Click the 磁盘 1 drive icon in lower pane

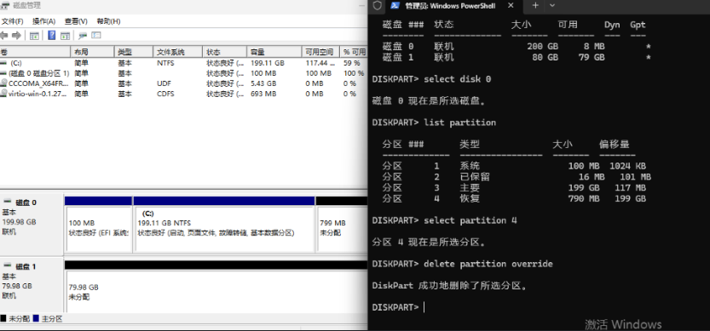[8, 266]
